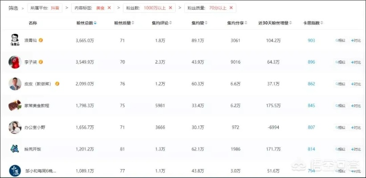The image size is (366, 178).
Task: Click the 筛选 label
Action: 13,8
